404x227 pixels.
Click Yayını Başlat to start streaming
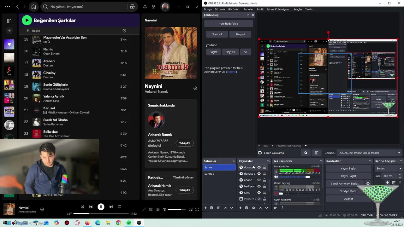coord(348,168)
